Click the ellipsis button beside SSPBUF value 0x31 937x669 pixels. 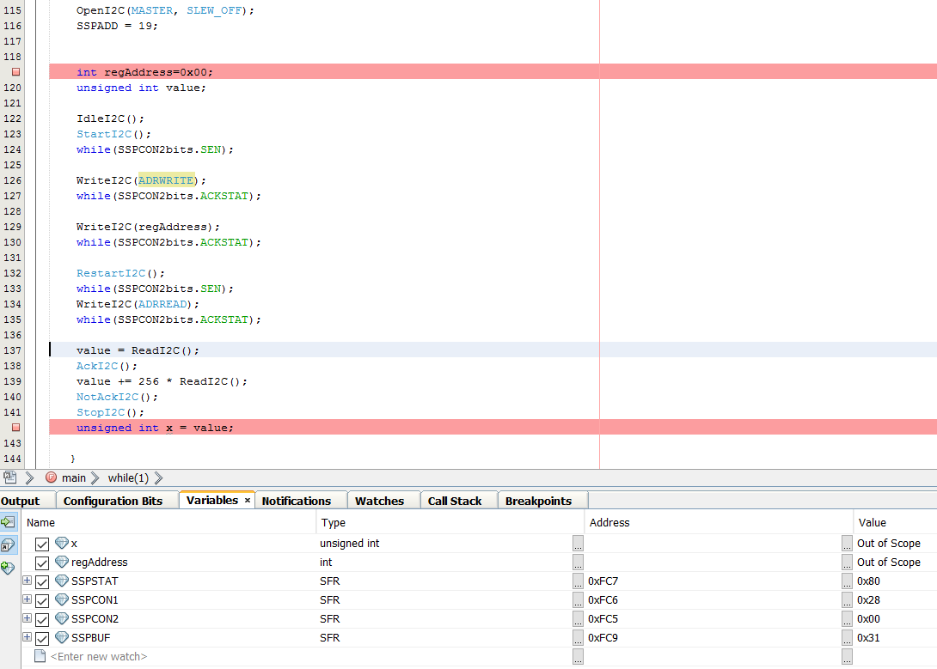click(847, 637)
